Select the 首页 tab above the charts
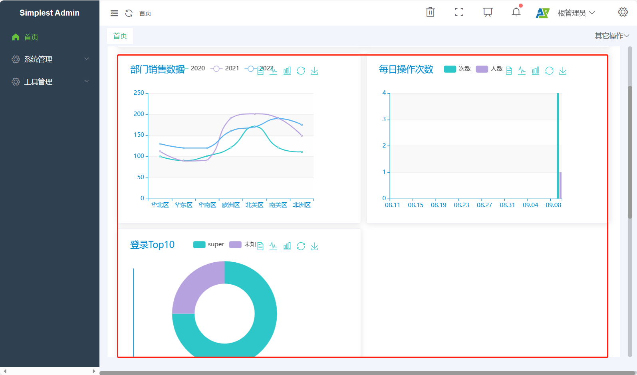The width and height of the screenshot is (637, 375). coord(120,36)
